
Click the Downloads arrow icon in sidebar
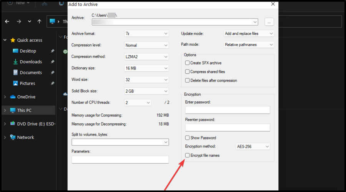click(15, 62)
